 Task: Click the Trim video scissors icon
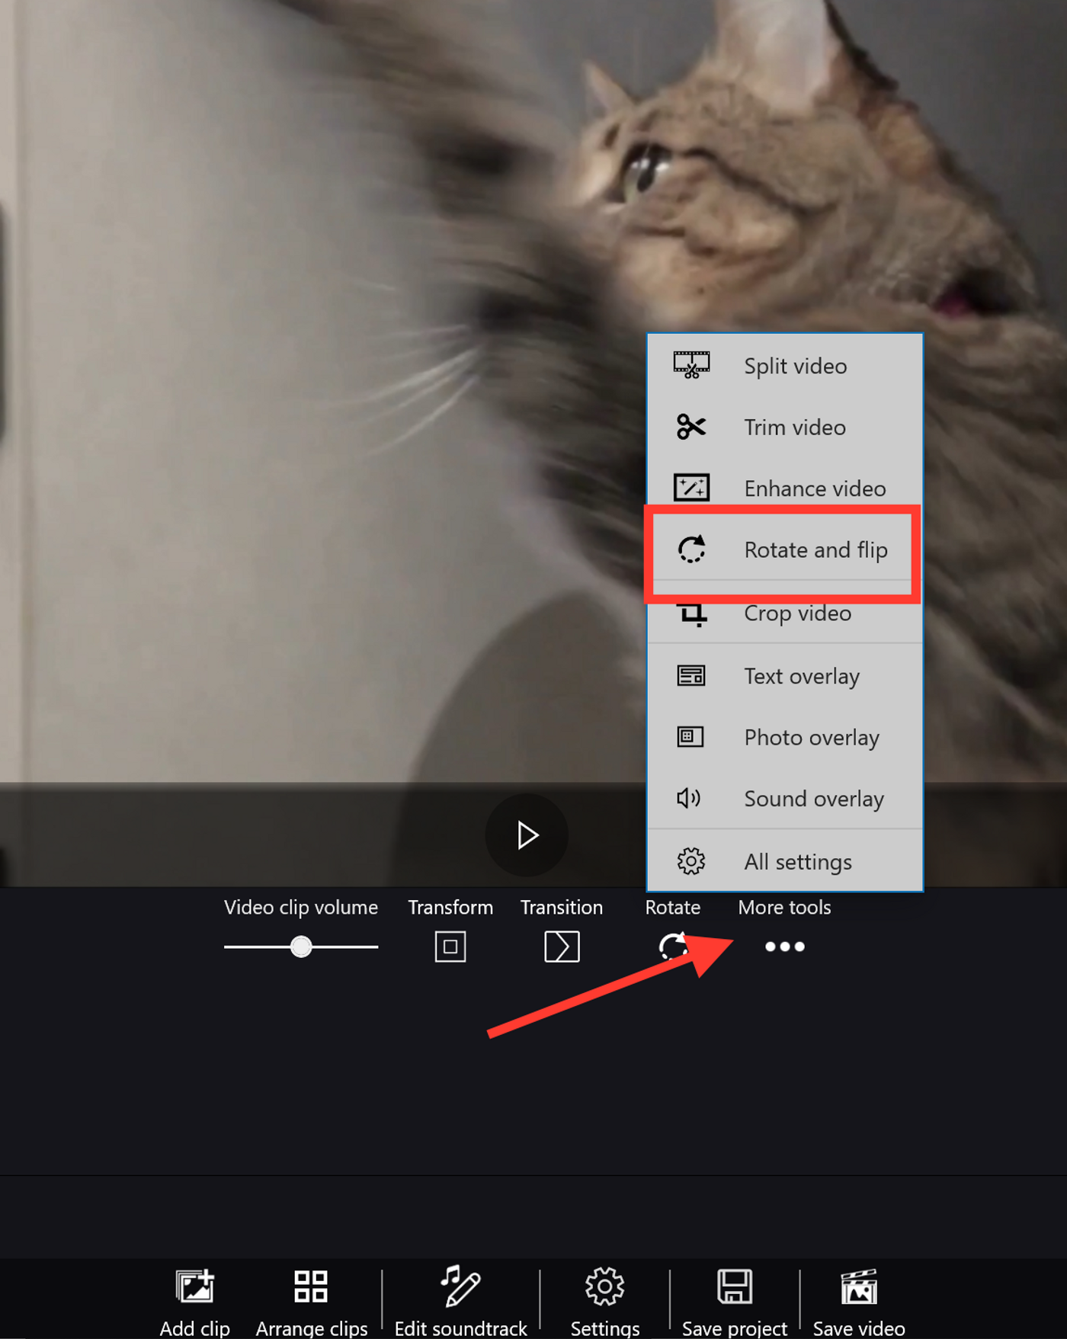(x=691, y=427)
